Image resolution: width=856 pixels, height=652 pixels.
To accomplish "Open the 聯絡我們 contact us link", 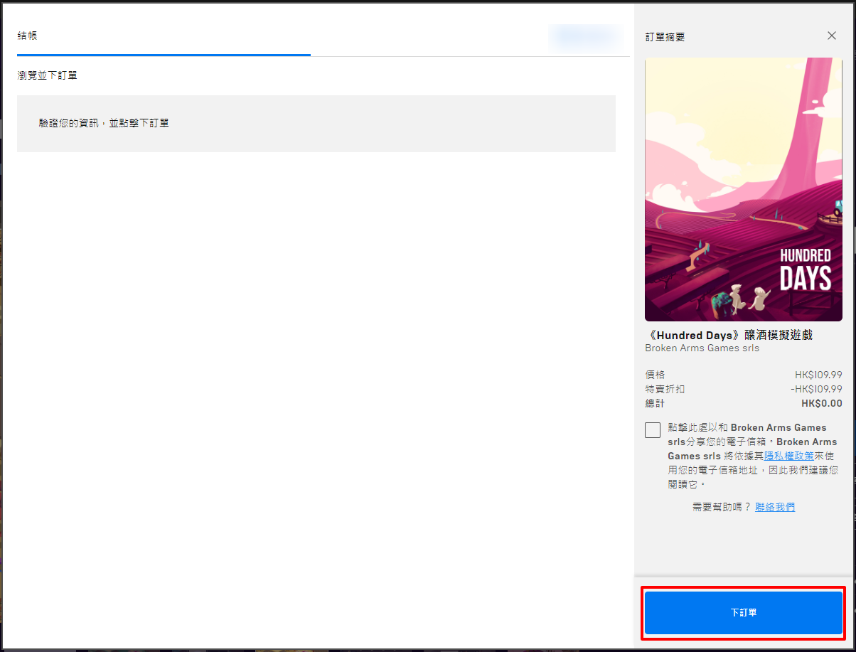I will coord(775,507).
